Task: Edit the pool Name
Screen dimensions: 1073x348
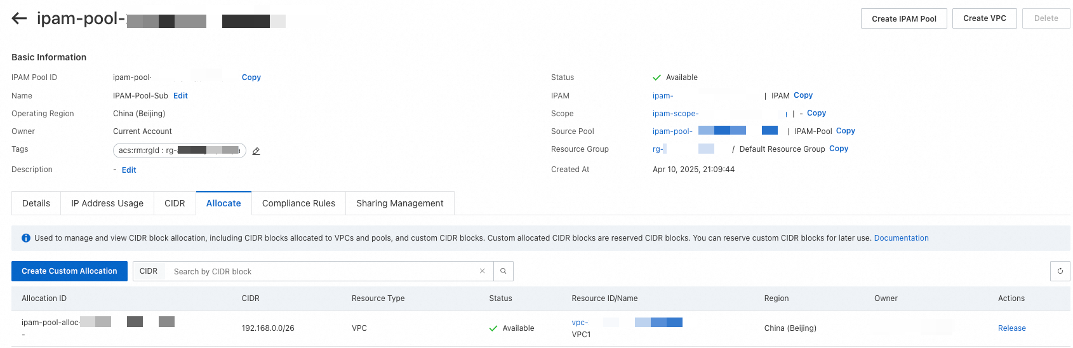Action: click(180, 96)
